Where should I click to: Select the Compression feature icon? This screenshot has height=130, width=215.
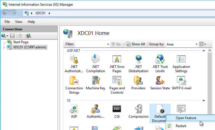pyautogui.click(x=138, y=109)
